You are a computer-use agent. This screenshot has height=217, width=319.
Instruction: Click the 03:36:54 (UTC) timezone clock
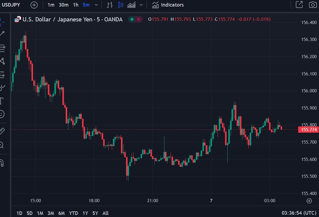pos(299,213)
